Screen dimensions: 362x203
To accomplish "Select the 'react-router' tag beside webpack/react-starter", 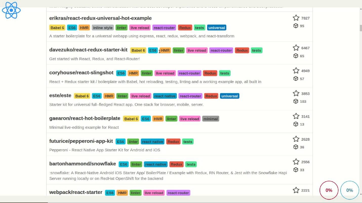I will point(178,193).
